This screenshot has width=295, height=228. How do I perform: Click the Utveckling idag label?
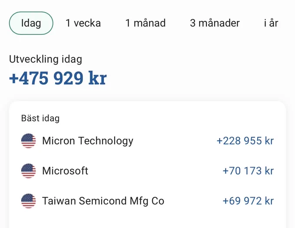(x=46, y=59)
